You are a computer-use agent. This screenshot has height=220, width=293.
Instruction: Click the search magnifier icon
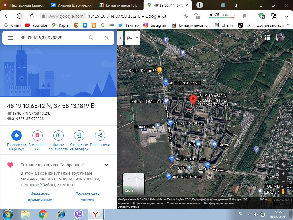click(x=91, y=38)
